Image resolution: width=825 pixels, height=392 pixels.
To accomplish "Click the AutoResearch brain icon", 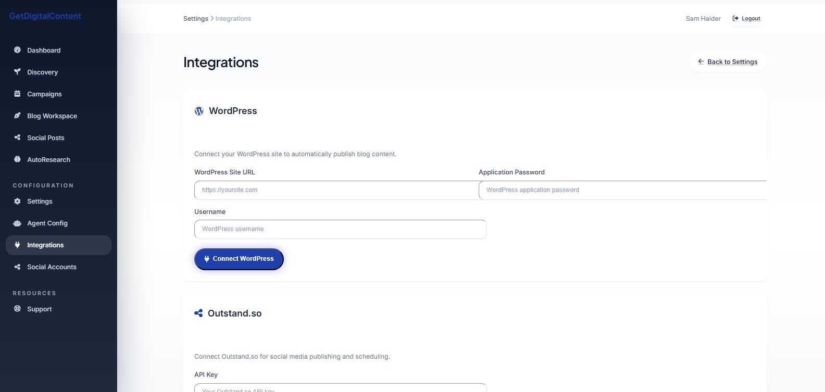I will (17, 159).
